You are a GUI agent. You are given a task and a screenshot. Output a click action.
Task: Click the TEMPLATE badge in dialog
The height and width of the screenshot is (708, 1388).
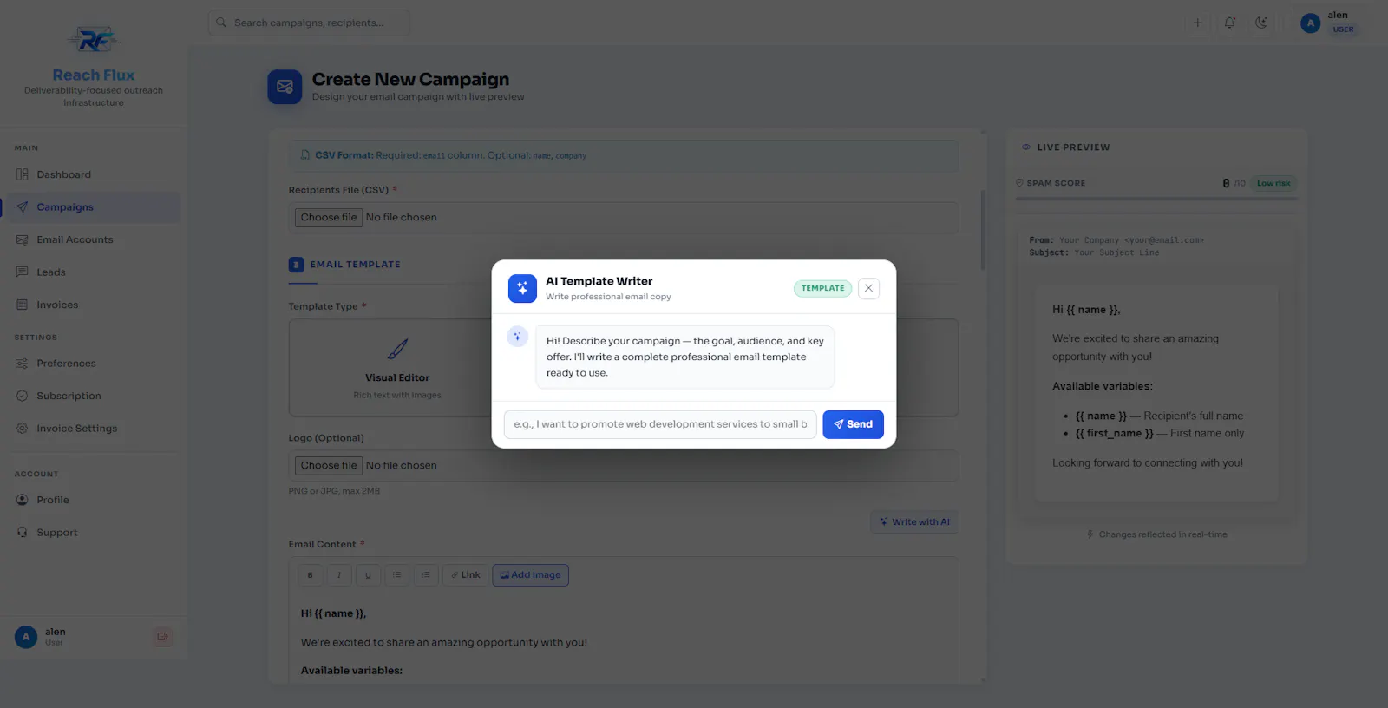[822, 288]
